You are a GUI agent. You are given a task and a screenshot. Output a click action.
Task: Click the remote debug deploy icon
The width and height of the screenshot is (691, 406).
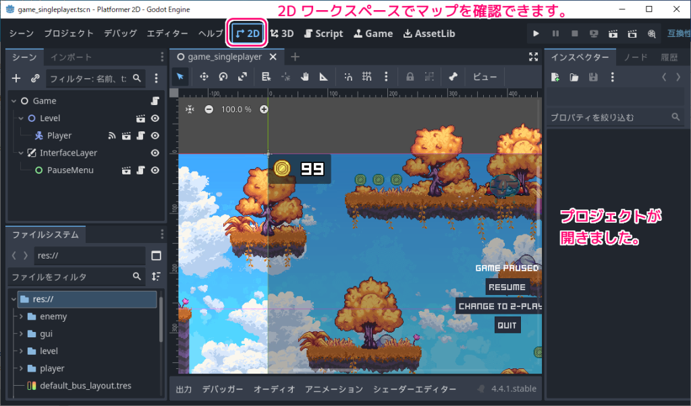(x=594, y=34)
